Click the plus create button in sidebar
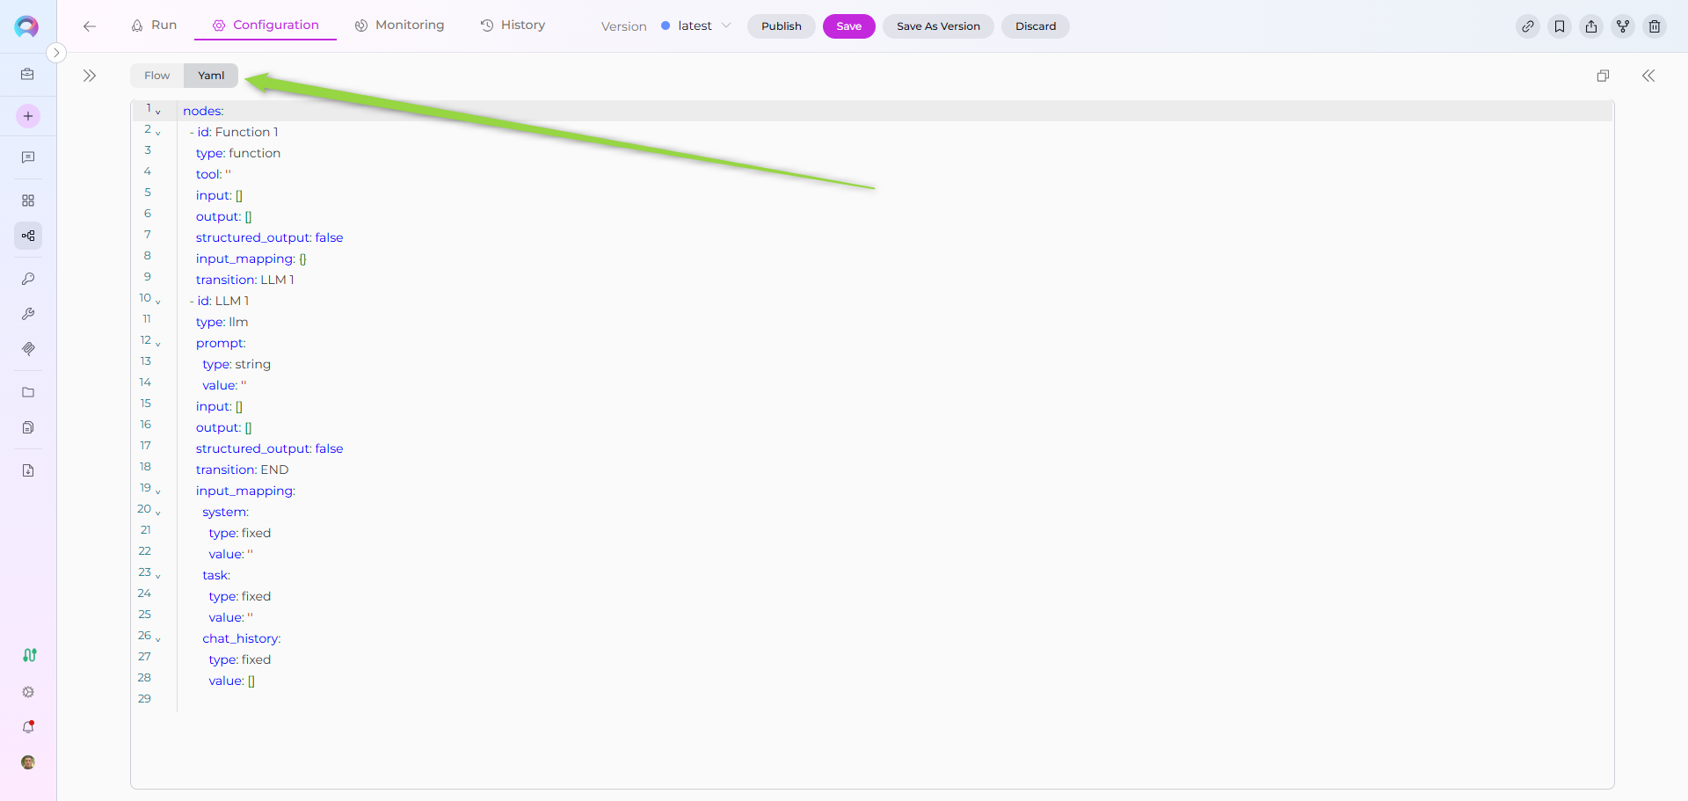This screenshot has height=801, width=1688. (28, 116)
